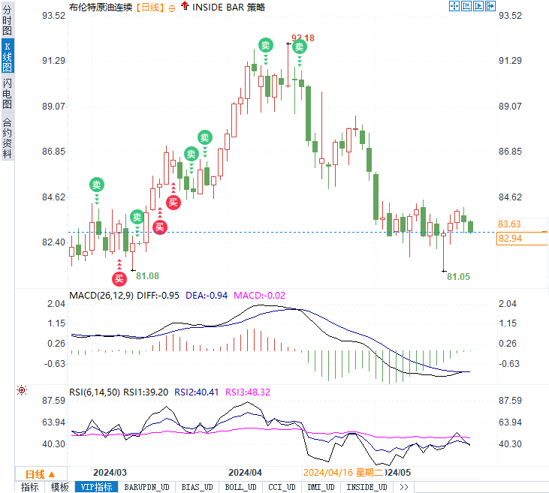Click the top 卖 marker near 92.18
Viewport: 549px width, 493px height.
(x=300, y=47)
